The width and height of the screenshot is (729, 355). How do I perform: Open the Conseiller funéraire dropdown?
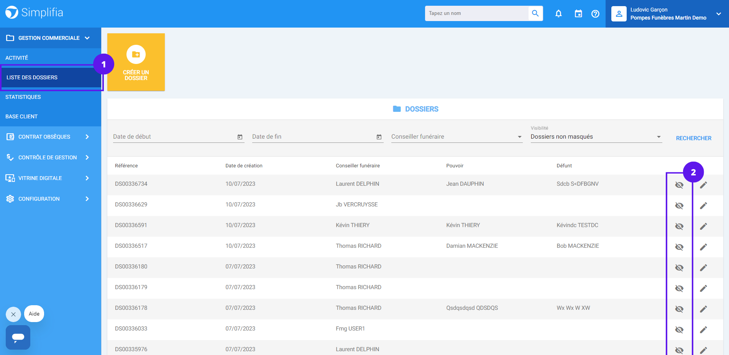pos(457,137)
